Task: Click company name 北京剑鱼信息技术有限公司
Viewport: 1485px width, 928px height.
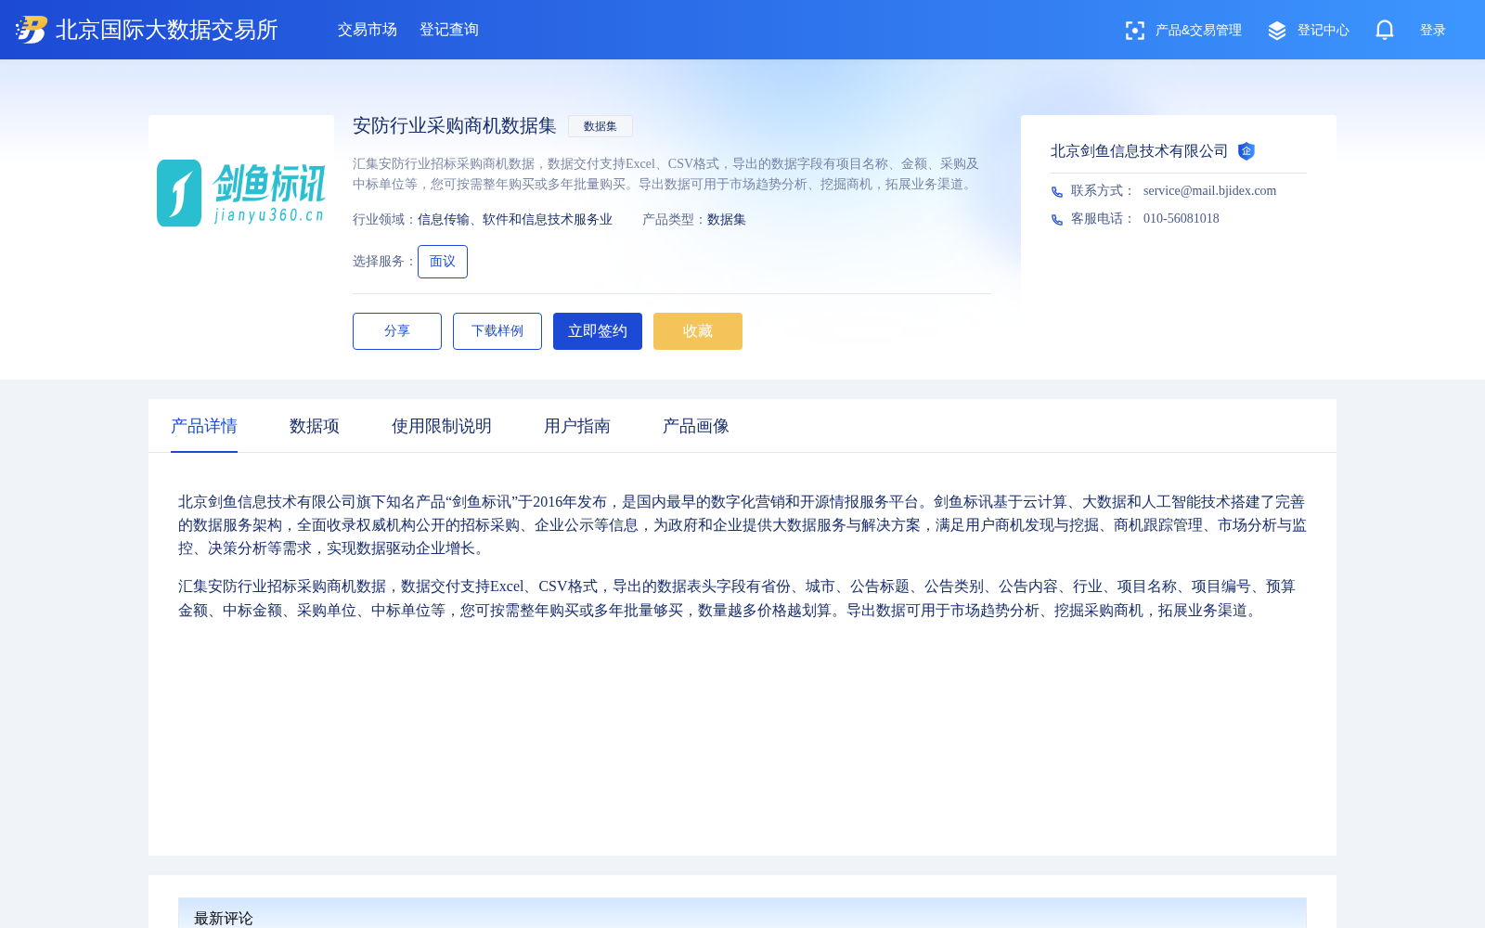Action: [x=1140, y=151]
